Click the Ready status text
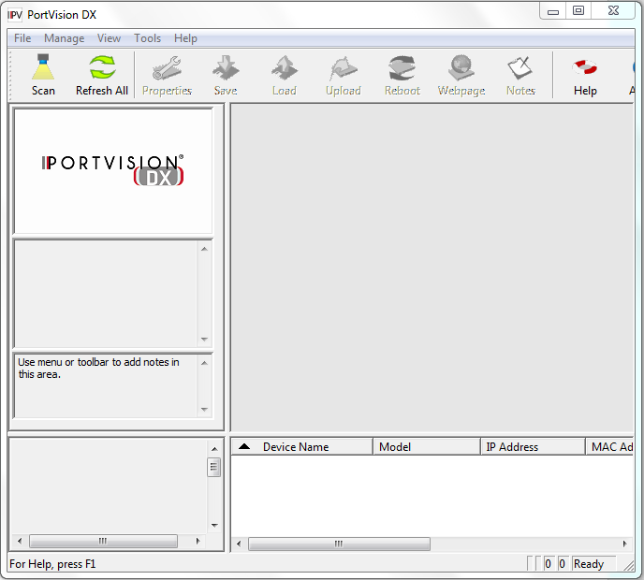This screenshot has height=580, width=644. [589, 564]
